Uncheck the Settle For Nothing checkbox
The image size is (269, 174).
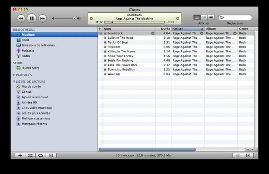point(105,60)
